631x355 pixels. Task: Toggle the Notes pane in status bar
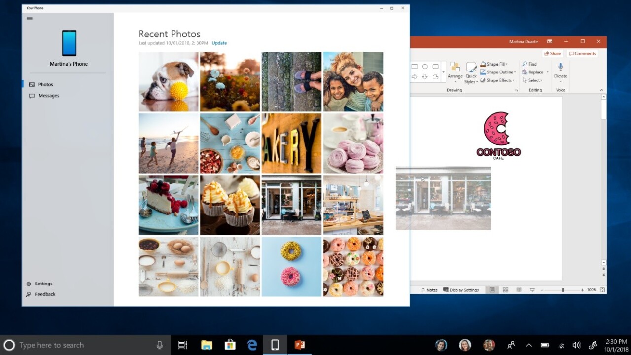tap(429, 290)
